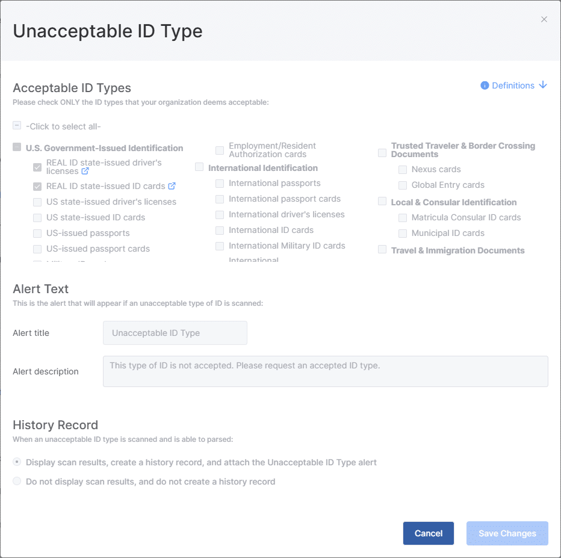Toggle the Click to select all checkbox
The image size is (561, 558).
[17, 126]
